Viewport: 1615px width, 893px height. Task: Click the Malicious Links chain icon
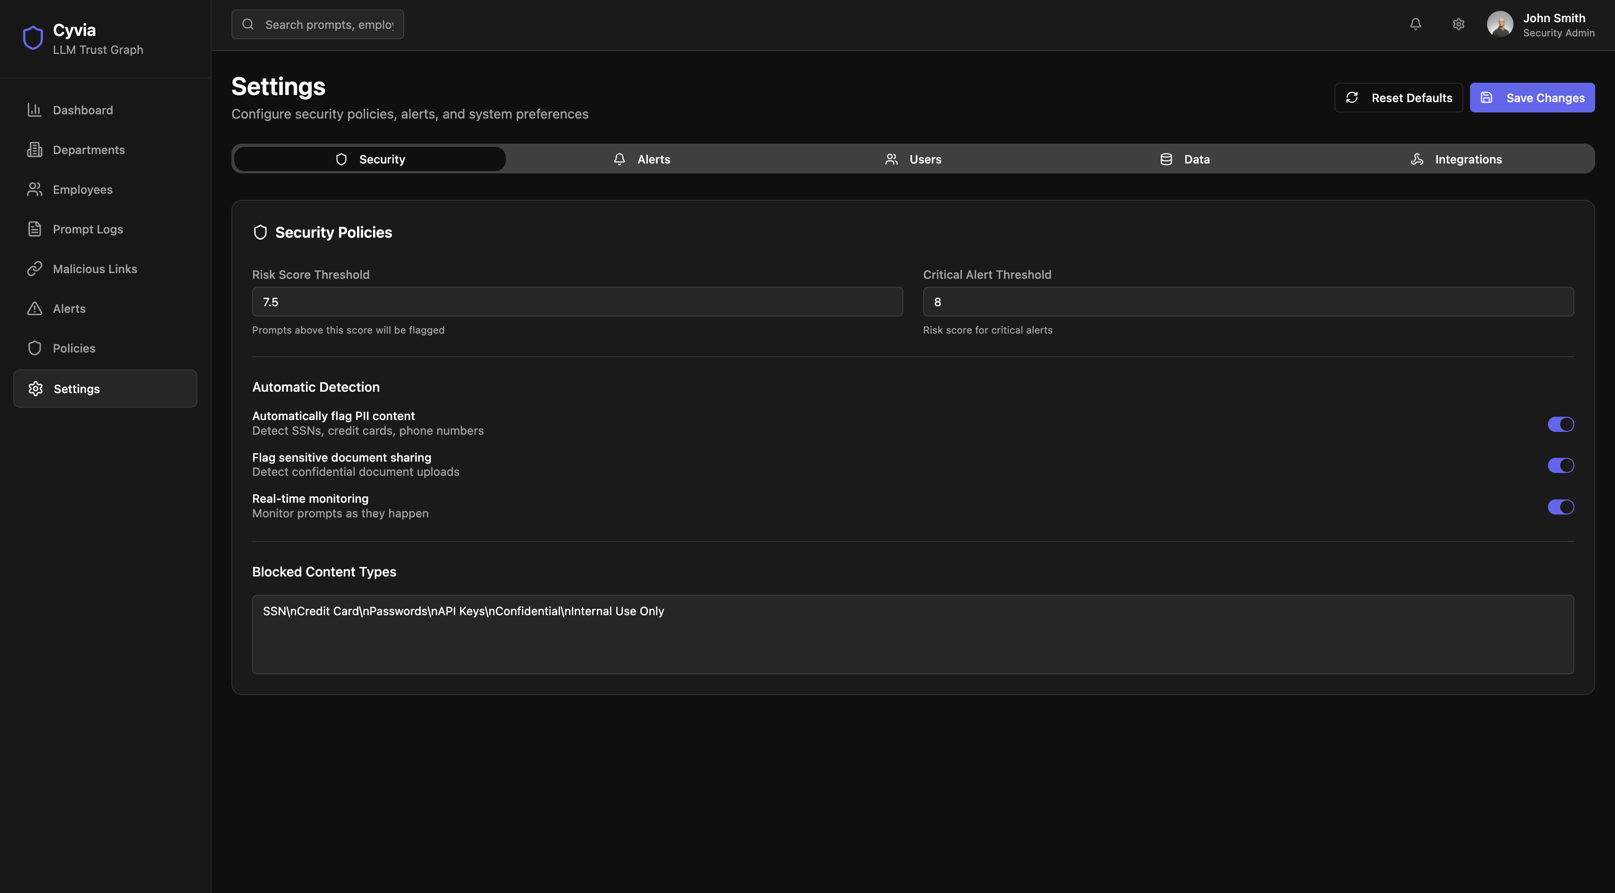(x=34, y=269)
